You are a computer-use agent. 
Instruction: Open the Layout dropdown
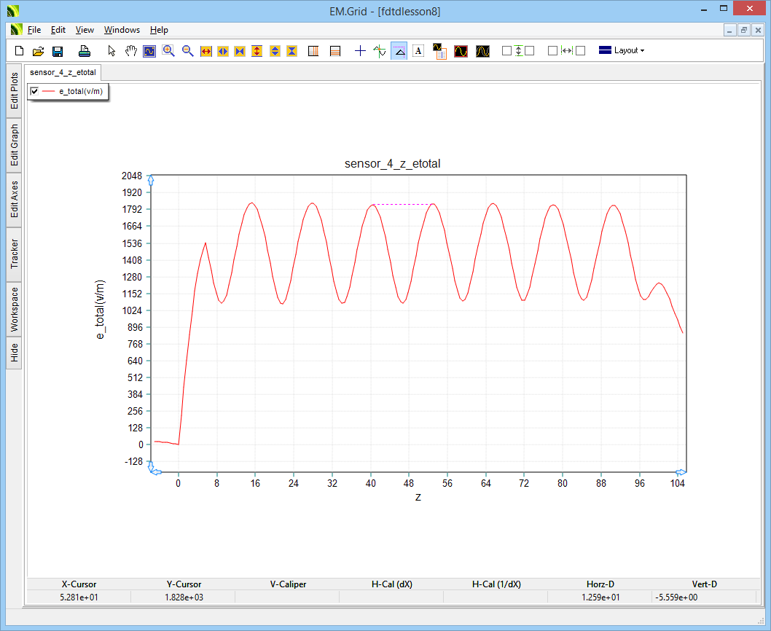coord(621,51)
